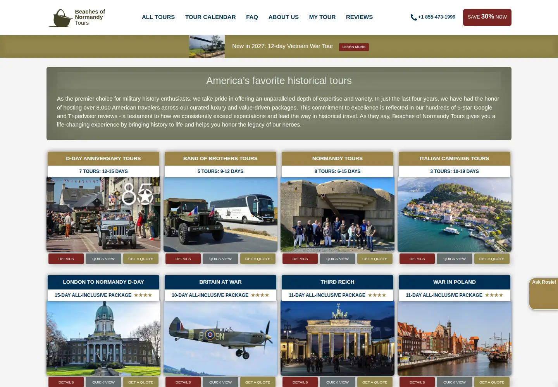Click the London museum building photo
This screenshot has height=387, width=558.
103,338
